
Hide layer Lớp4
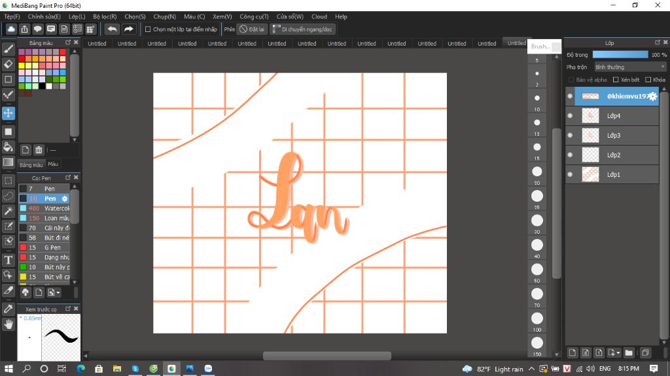570,116
